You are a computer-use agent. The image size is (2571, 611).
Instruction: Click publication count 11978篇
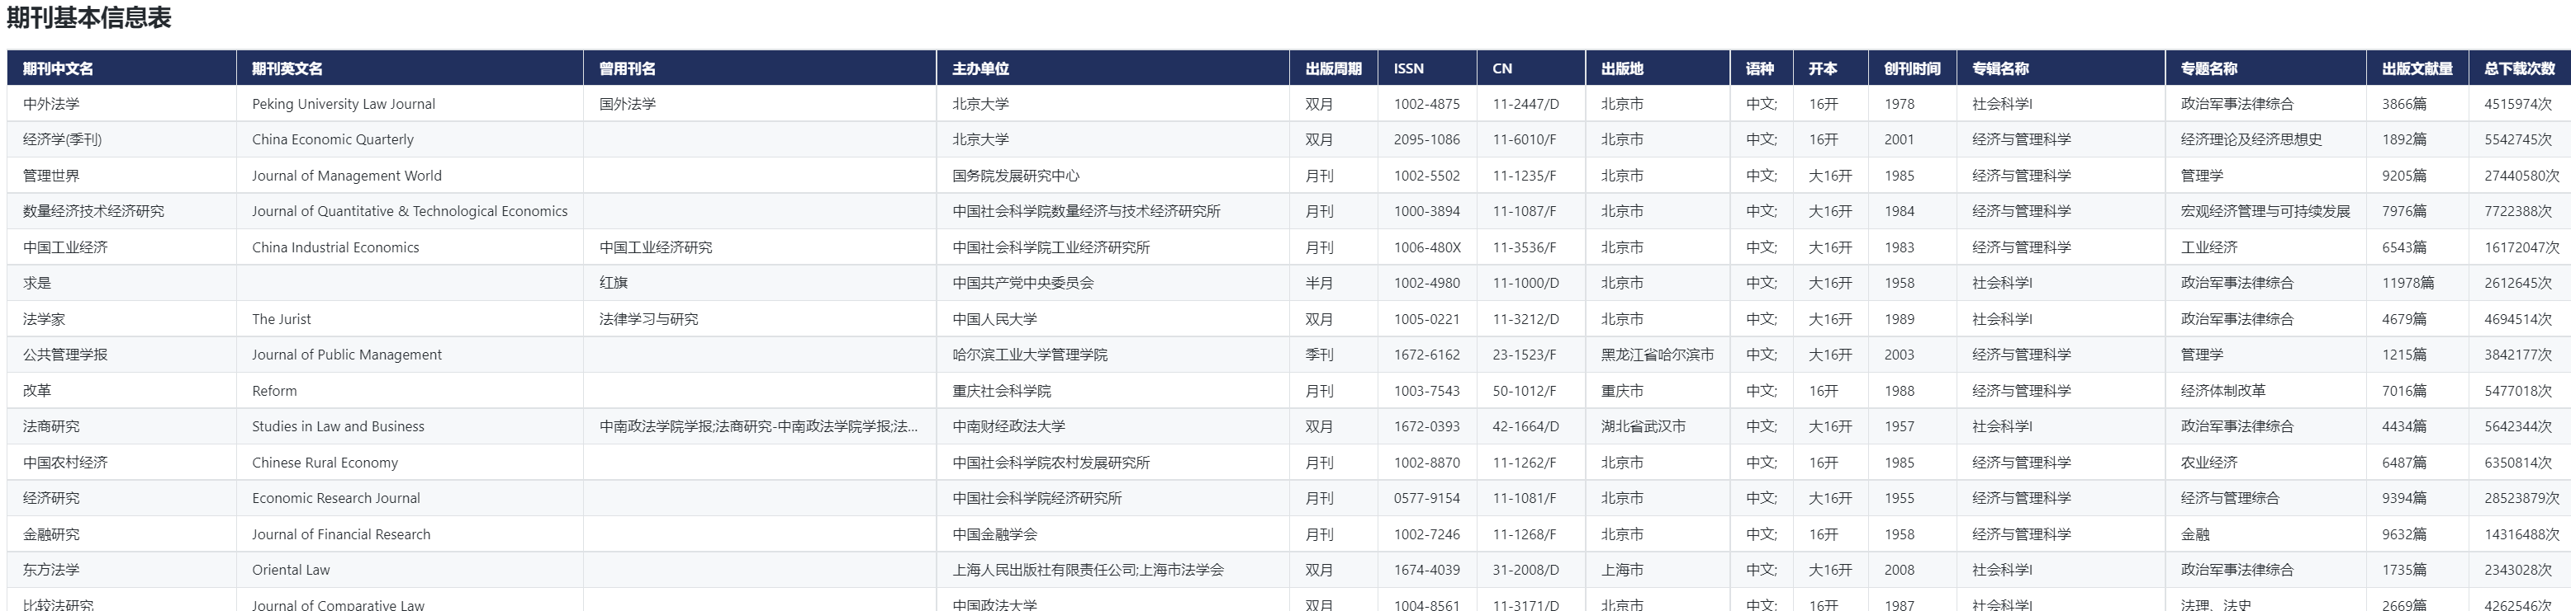(x=2407, y=283)
